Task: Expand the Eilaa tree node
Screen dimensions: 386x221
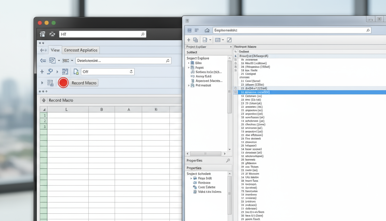Action: pyautogui.click(x=189, y=63)
